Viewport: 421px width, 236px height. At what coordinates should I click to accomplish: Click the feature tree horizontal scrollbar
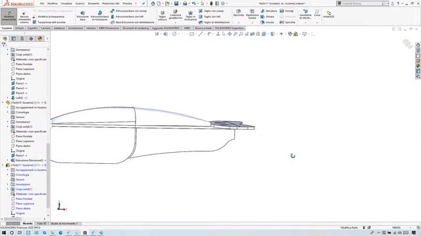click(x=13, y=219)
